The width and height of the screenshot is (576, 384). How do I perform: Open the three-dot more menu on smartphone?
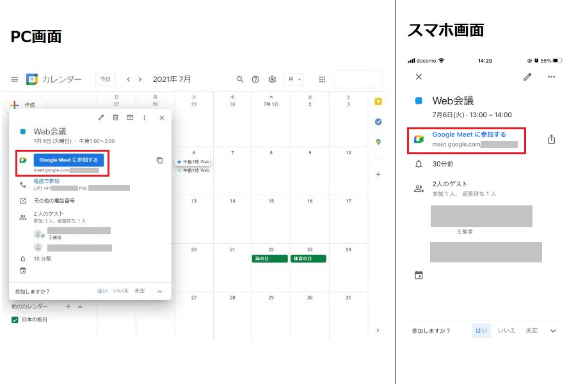click(x=551, y=77)
